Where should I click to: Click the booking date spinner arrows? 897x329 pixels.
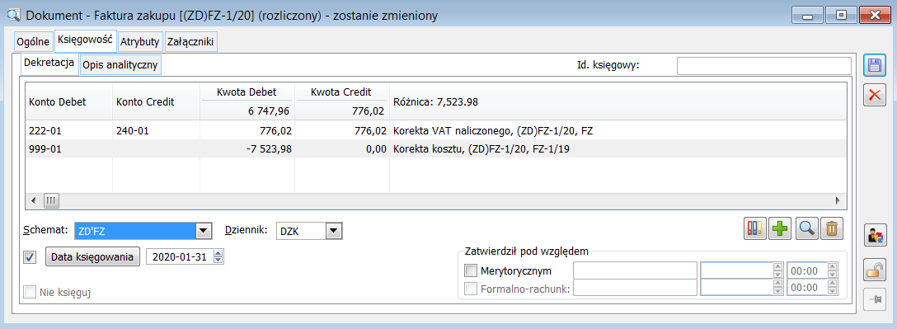point(218,257)
